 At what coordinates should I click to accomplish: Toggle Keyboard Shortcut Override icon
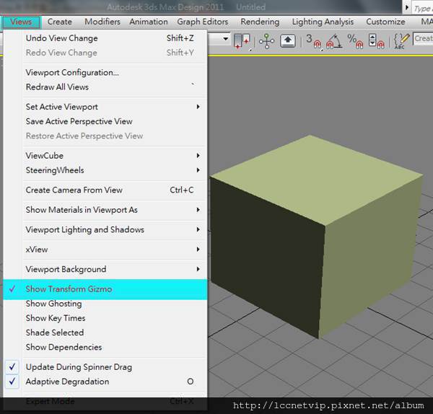[288, 41]
